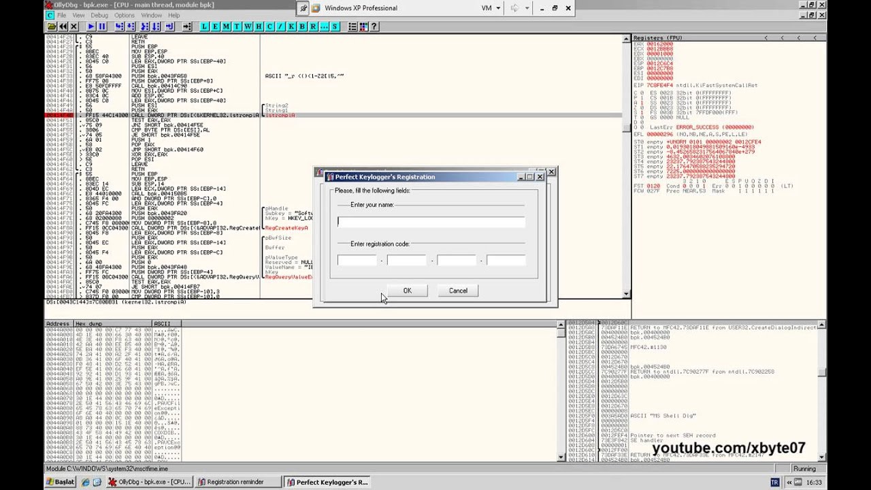Viewport: 871px width, 490px height.
Task: Click the MDI child system icon left of the File menu
Action: pos(50,15)
